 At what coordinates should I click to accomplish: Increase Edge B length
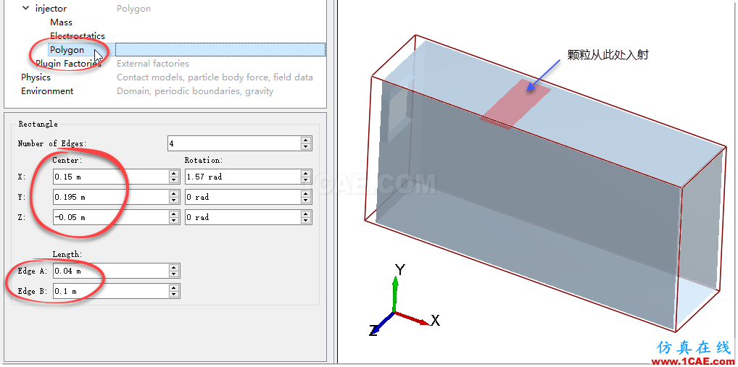174,287
